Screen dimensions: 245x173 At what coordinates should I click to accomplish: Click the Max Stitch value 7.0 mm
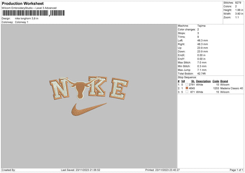point(202,62)
